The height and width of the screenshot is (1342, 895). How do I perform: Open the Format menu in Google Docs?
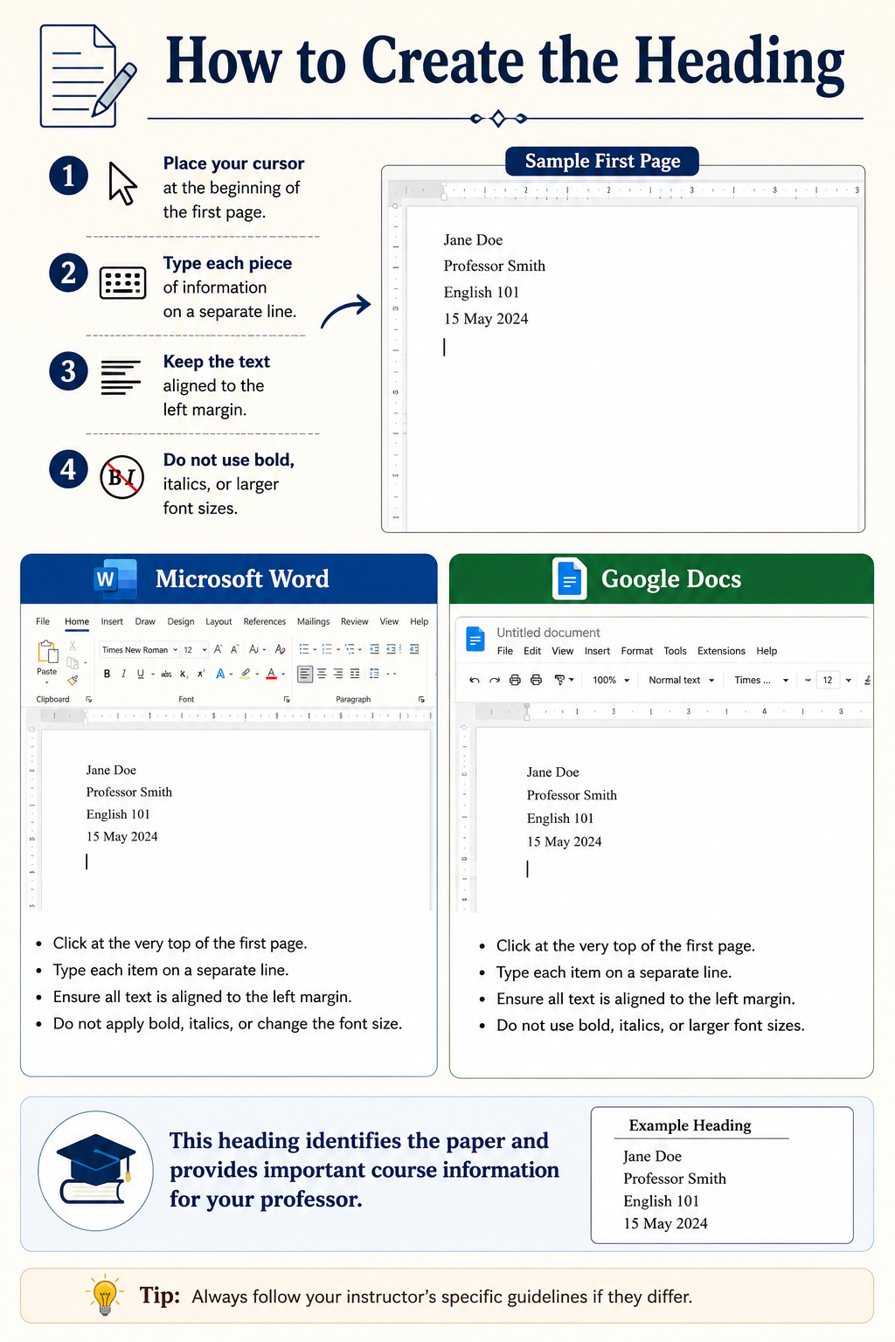point(637,651)
